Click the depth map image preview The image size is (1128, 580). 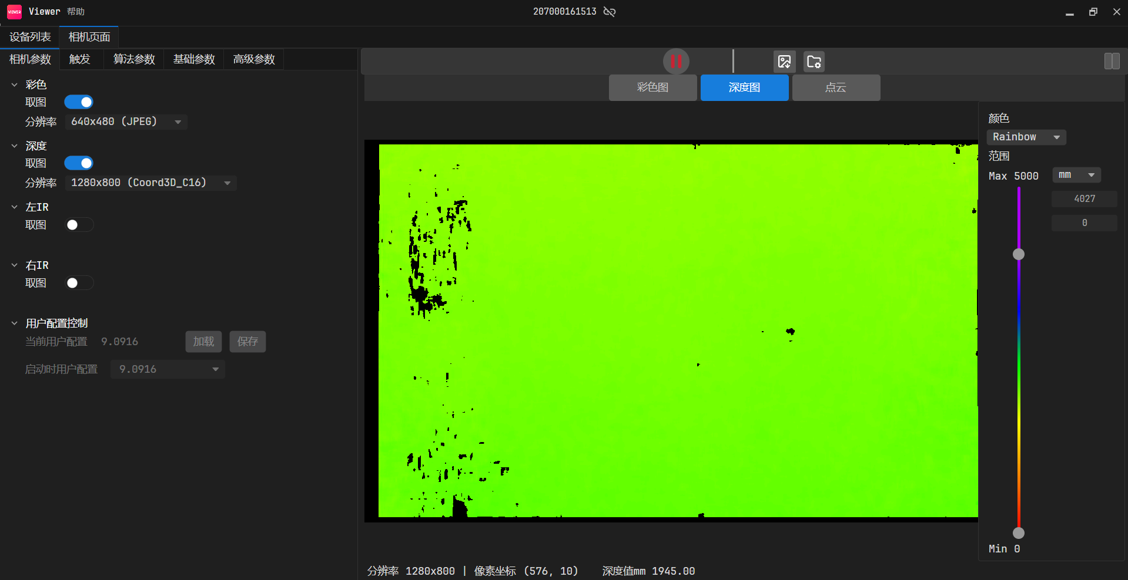coord(671,331)
